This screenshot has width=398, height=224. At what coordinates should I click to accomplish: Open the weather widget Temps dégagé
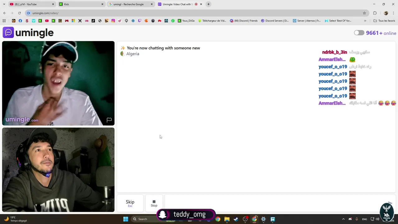[16, 219]
